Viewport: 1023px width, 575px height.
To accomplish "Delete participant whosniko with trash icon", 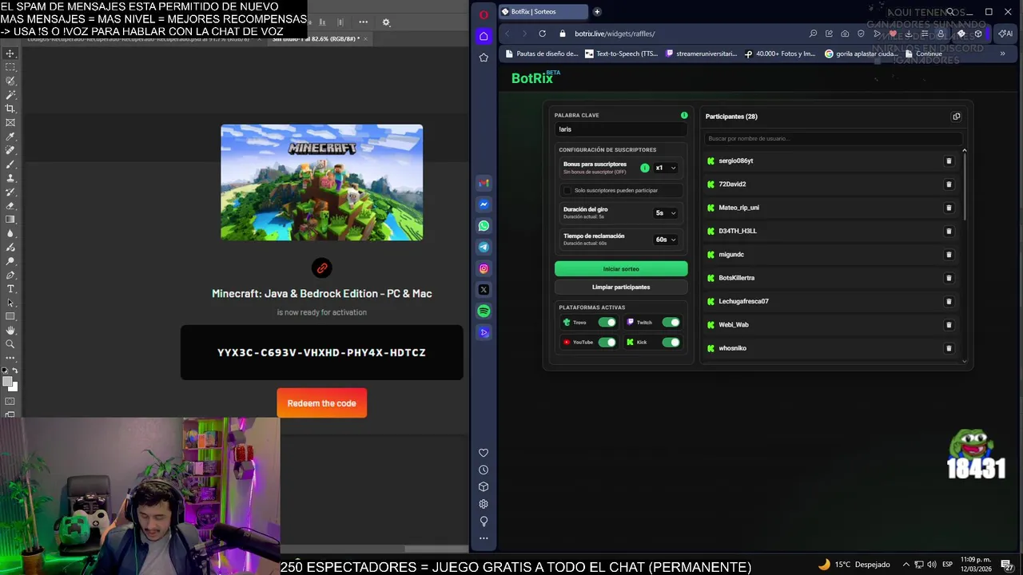I will click(949, 348).
